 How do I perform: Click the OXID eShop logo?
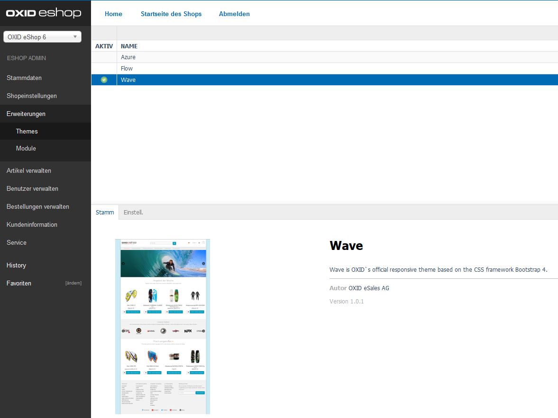pos(44,13)
